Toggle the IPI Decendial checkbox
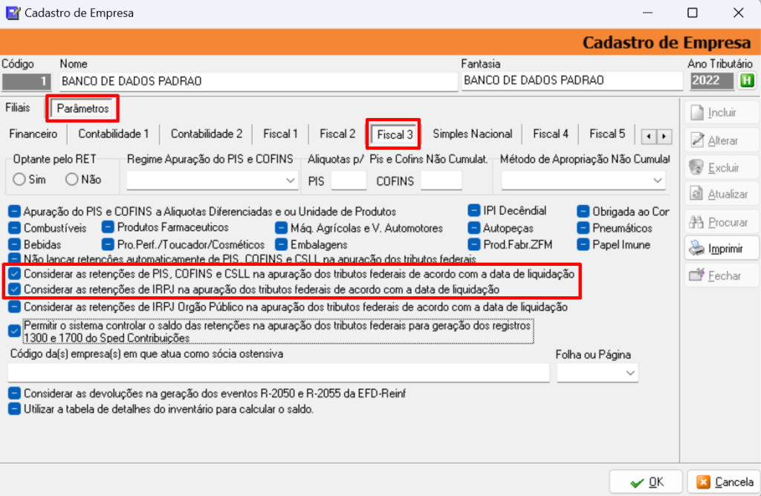This screenshot has width=761, height=496. tap(474, 211)
